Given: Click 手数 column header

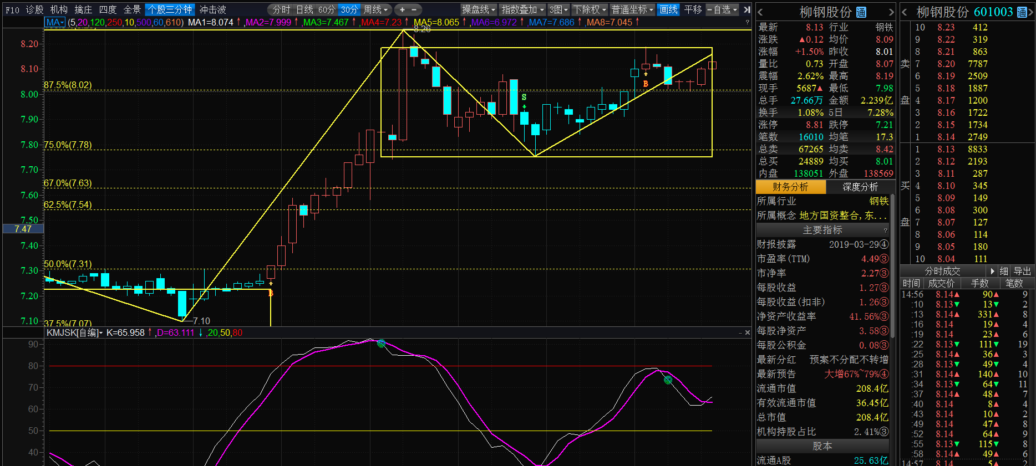Looking at the screenshot, I should [979, 283].
